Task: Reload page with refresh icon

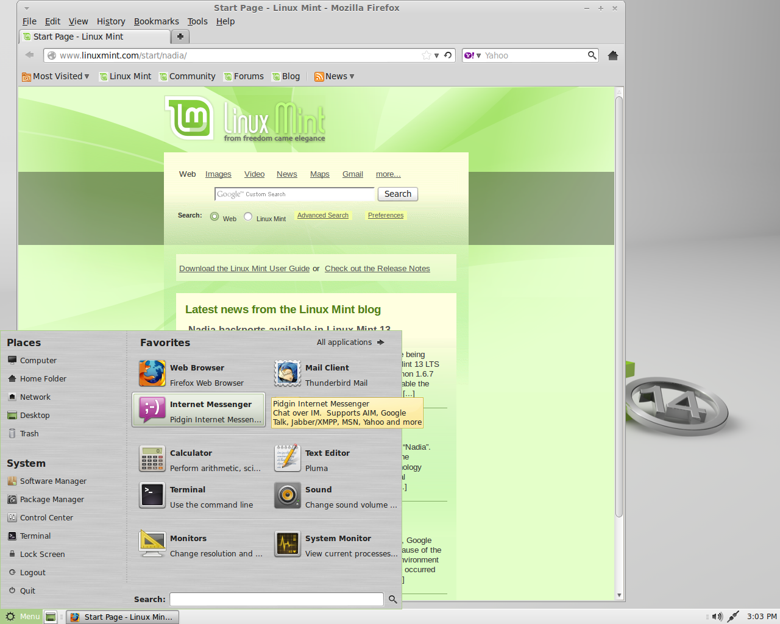Action: (448, 55)
